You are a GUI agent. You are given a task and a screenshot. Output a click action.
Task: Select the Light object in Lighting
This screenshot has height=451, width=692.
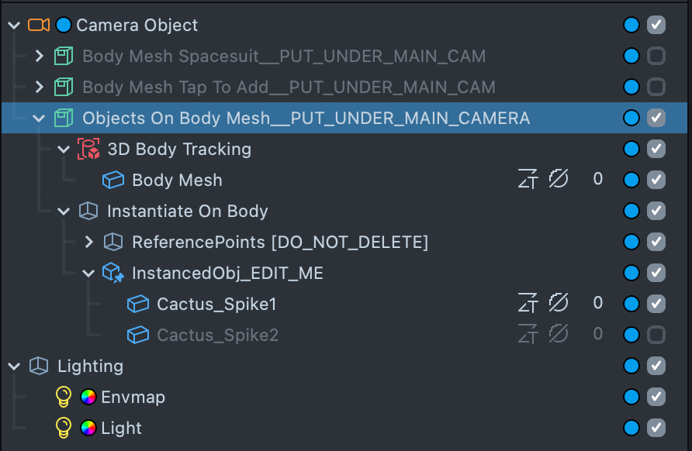pyautogui.click(x=121, y=428)
